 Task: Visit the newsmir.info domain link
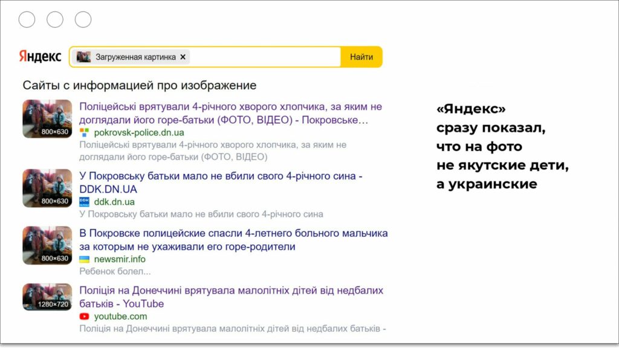(x=120, y=259)
